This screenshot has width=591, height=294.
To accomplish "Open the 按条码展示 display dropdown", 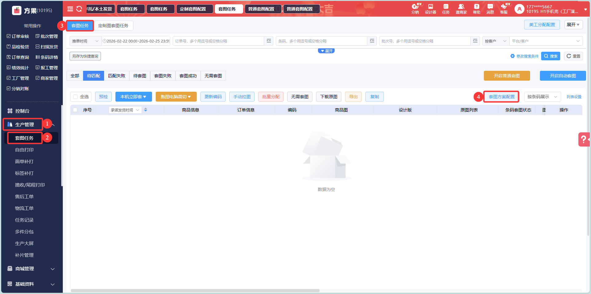I will (x=542, y=97).
